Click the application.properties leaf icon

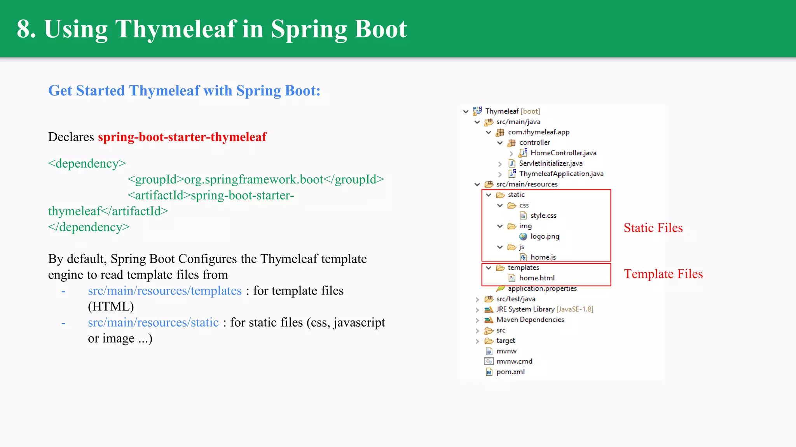click(501, 288)
